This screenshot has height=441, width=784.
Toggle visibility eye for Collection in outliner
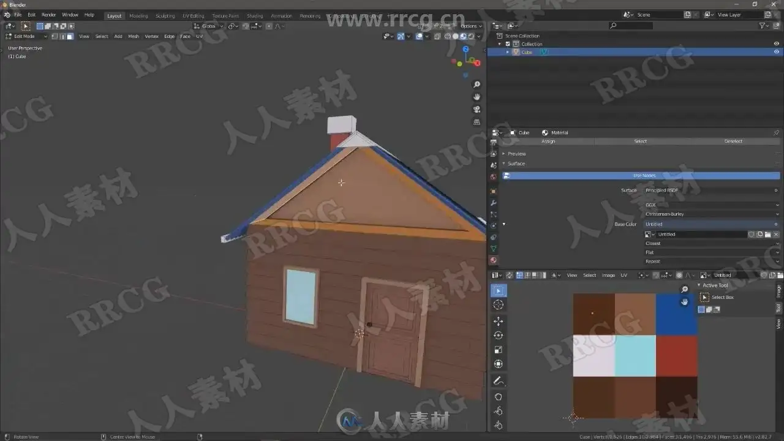click(x=777, y=44)
